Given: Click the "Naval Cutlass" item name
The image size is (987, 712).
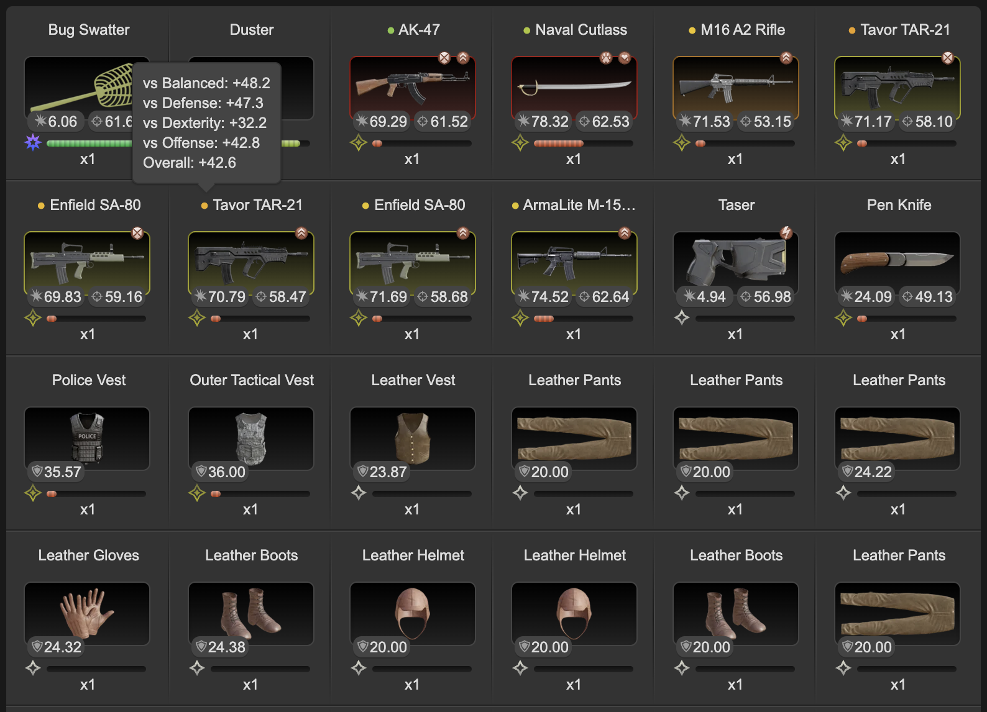Looking at the screenshot, I should [x=581, y=30].
